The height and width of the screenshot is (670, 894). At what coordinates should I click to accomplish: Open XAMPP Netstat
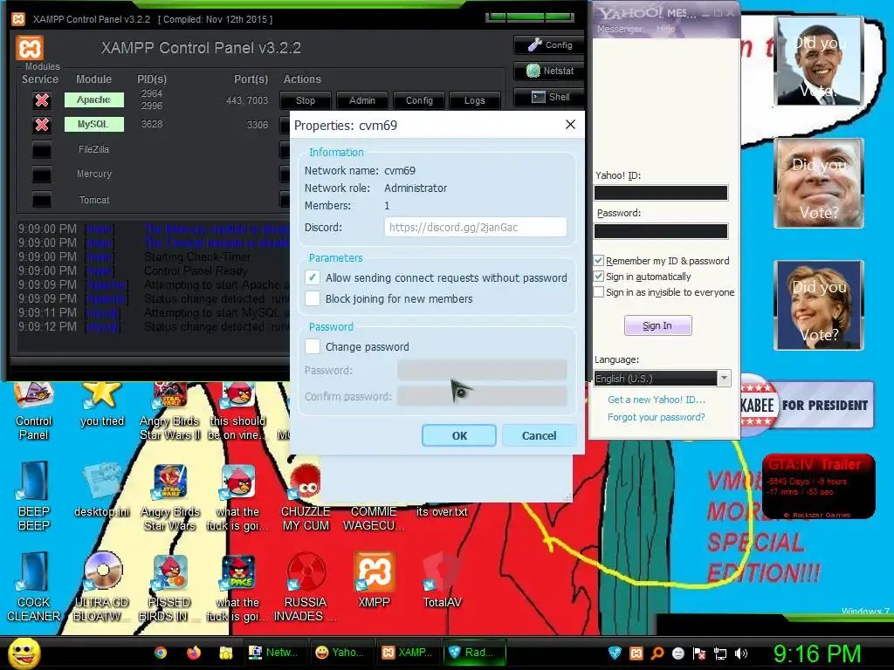coord(550,71)
